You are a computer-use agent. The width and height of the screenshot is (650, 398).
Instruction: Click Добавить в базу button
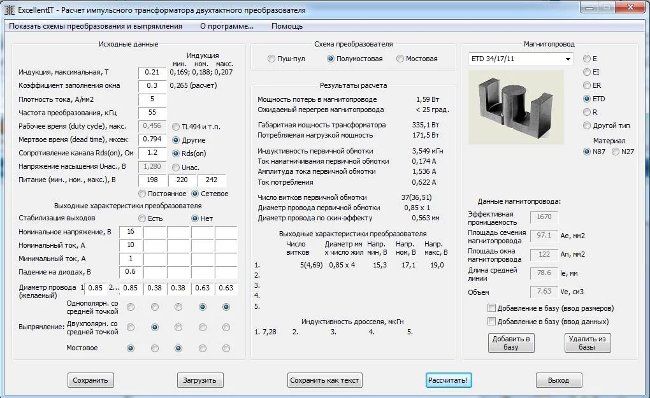pyautogui.click(x=511, y=343)
